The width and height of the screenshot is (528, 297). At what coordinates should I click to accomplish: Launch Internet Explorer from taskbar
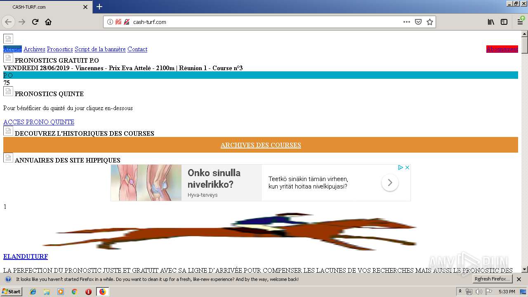(x=33, y=292)
